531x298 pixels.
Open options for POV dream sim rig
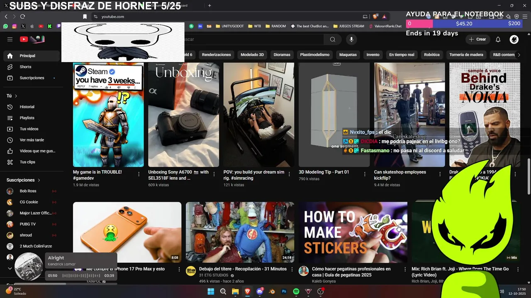[x=289, y=175]
